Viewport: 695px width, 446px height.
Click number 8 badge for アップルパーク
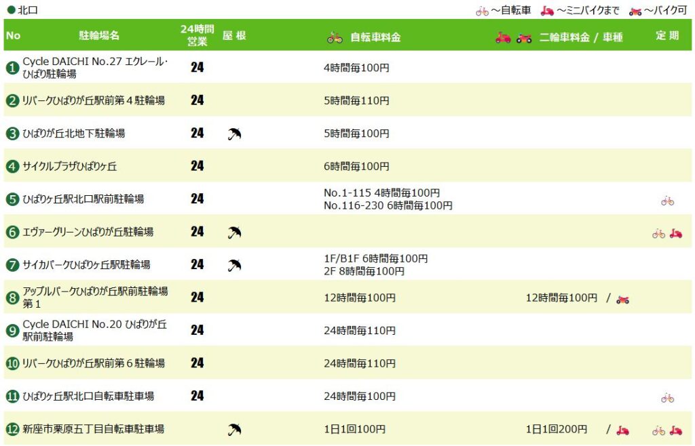coord(12,298)
